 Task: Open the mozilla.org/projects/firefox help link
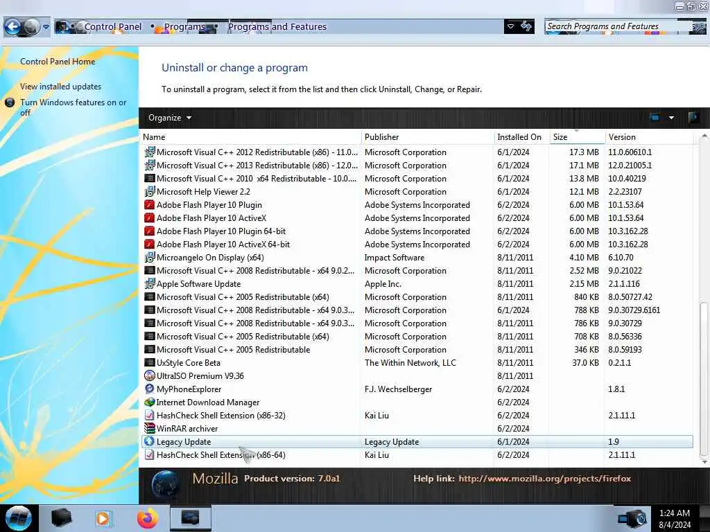[x=544, y=478]
